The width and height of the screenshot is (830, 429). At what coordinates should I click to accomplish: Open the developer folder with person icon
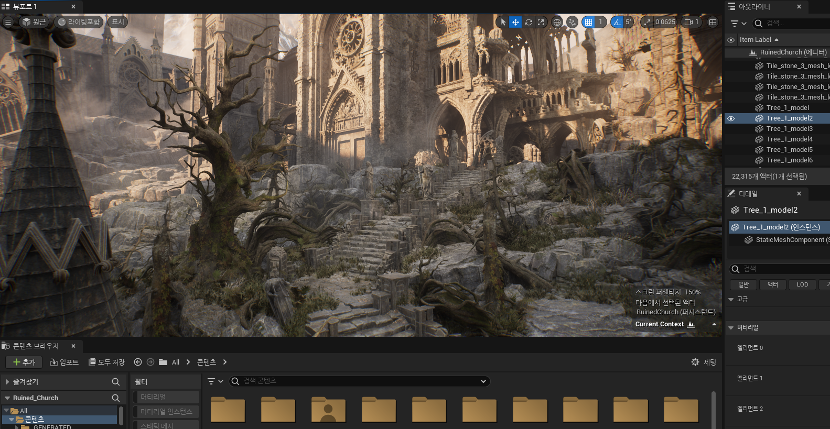328,410
